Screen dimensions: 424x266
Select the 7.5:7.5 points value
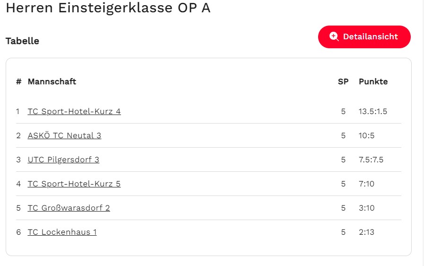coord(371,160)
